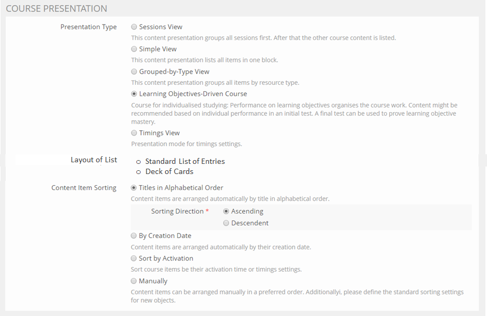Image resolution: width=487 pixels, height=316 pixels.
Task: Choose Standard List of Entries layout
Action: 138,162
